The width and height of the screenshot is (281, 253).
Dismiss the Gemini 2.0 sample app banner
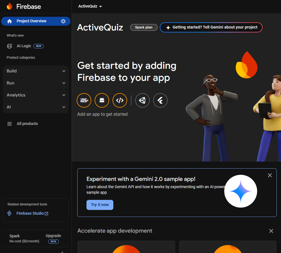point(270,175)
